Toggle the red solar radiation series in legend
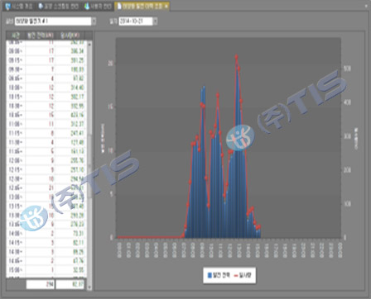This screenshot has height=299, width=371. [x=243, y=275]
